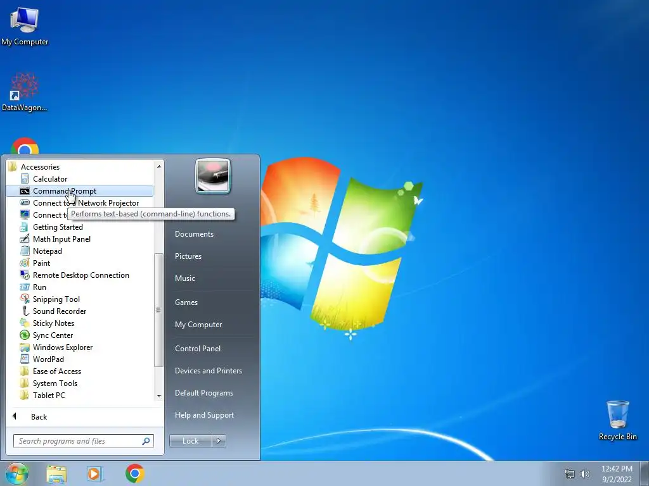The image size is (649, 486).
Task: Open the Run dialog
Action: click(79, 287)
